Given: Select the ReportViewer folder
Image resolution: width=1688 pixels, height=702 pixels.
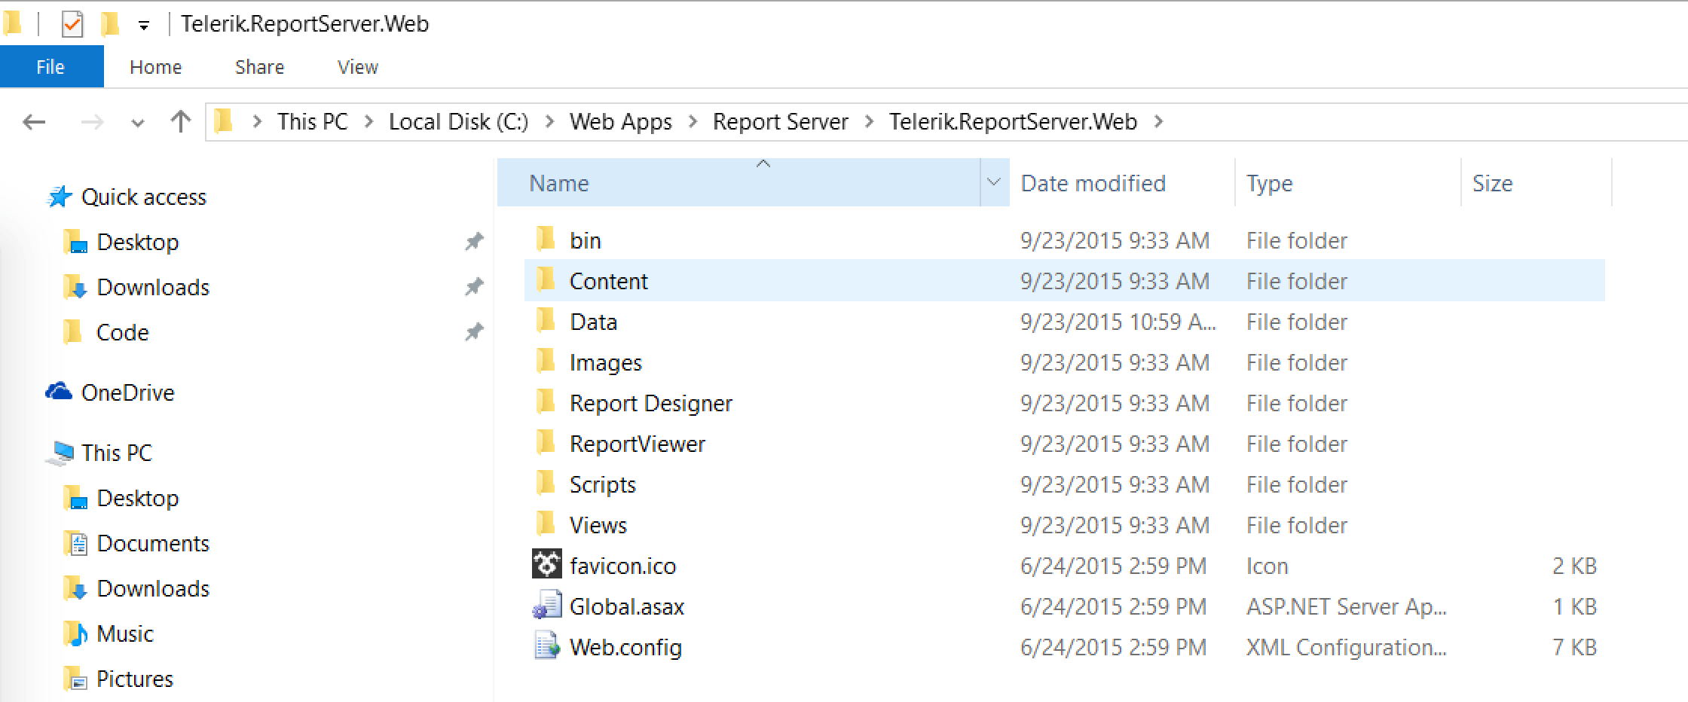Looking at the screenshot, I should tap(637, 444).
